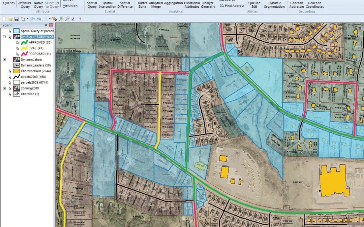Click the Geocode Addresses button
The image size is (364, 227).
(297, 5)
